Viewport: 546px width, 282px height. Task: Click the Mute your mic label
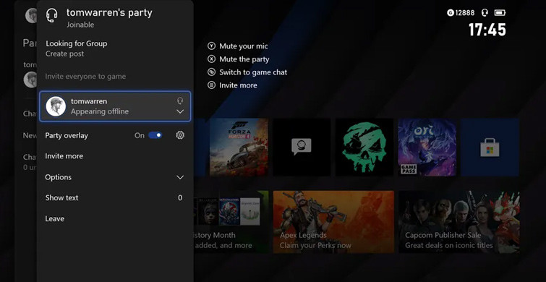[244, 46]
